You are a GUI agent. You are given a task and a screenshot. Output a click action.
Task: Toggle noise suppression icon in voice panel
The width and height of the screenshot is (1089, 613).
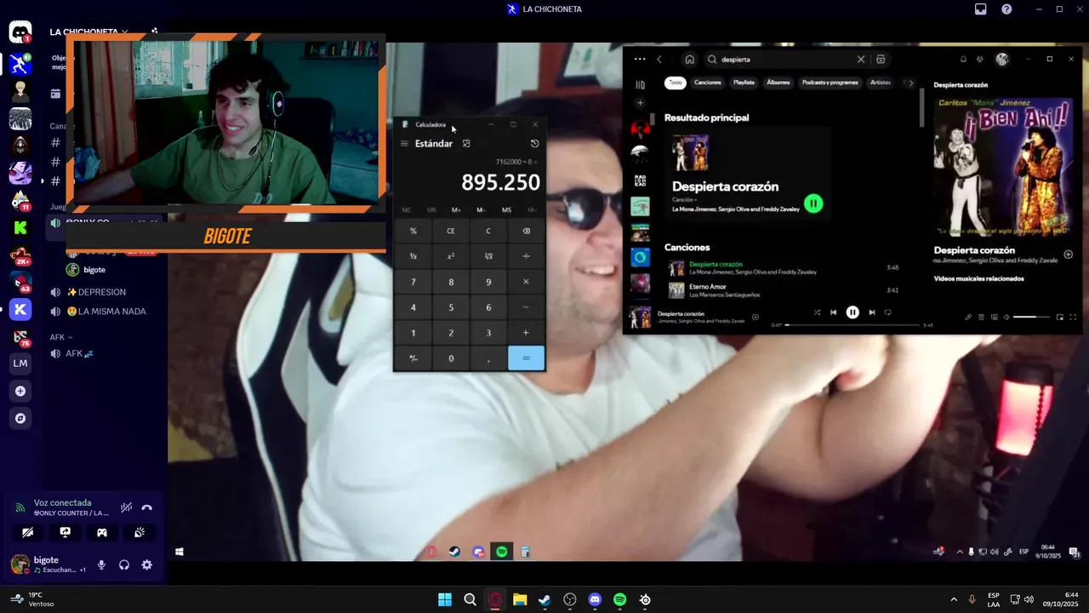126,507
